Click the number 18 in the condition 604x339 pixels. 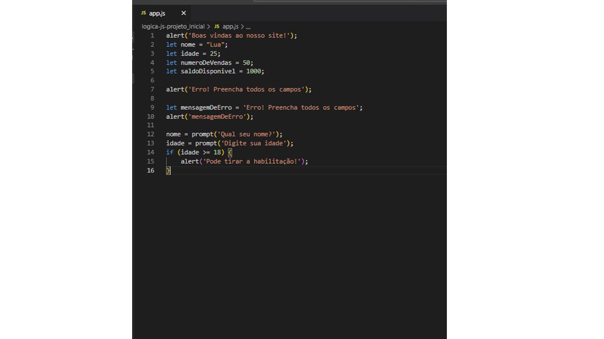tap(217, 152)
